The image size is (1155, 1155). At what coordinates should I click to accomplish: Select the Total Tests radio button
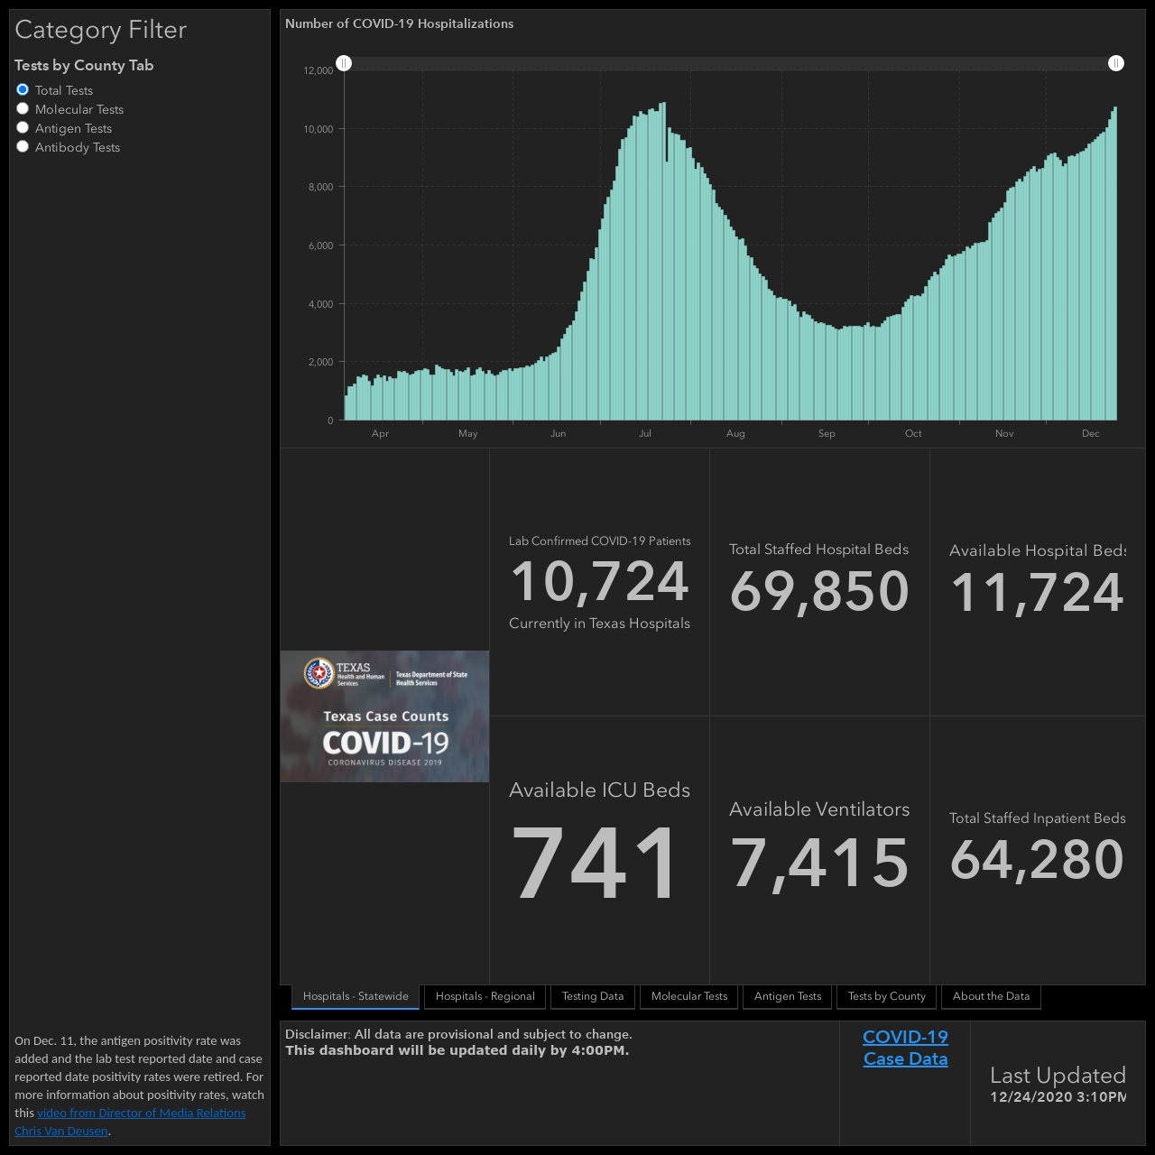point(23,89)
